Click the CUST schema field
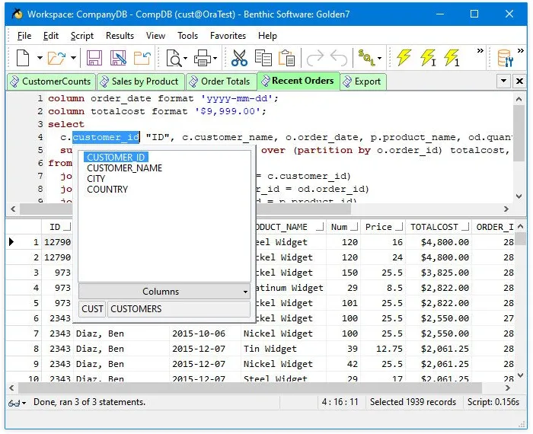This screenshot has width=533, height=434. [92, 309]
